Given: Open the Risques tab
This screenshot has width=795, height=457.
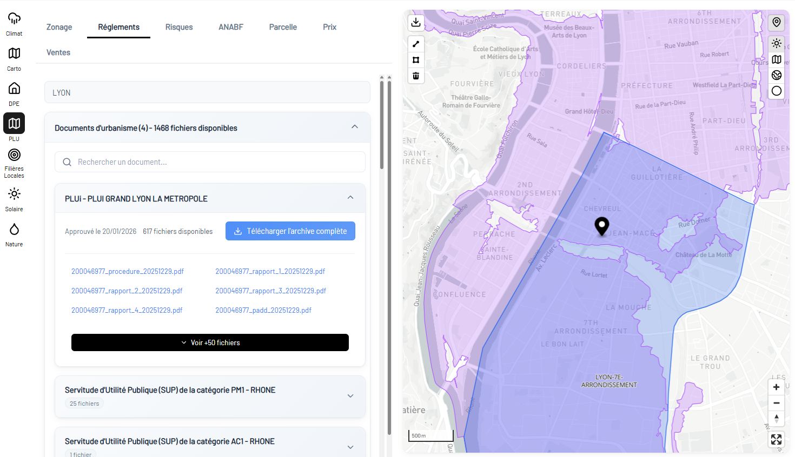Looking at the screenshot, I should click(179, 27).
